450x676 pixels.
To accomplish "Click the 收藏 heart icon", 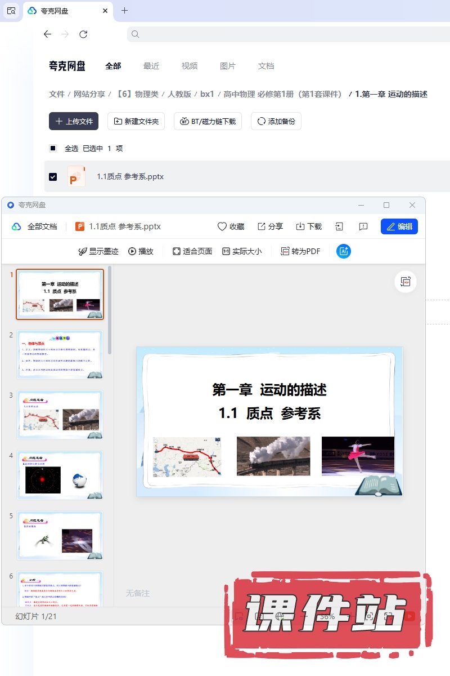I will (222, 226).
